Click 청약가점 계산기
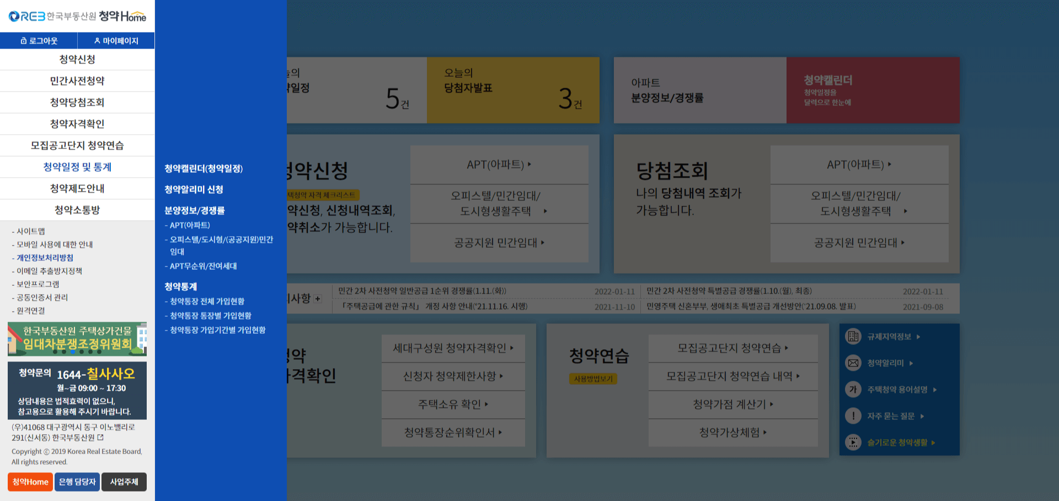Image resolution: width=1059 pixels, height=501 pixels. (x=733, y=404)
